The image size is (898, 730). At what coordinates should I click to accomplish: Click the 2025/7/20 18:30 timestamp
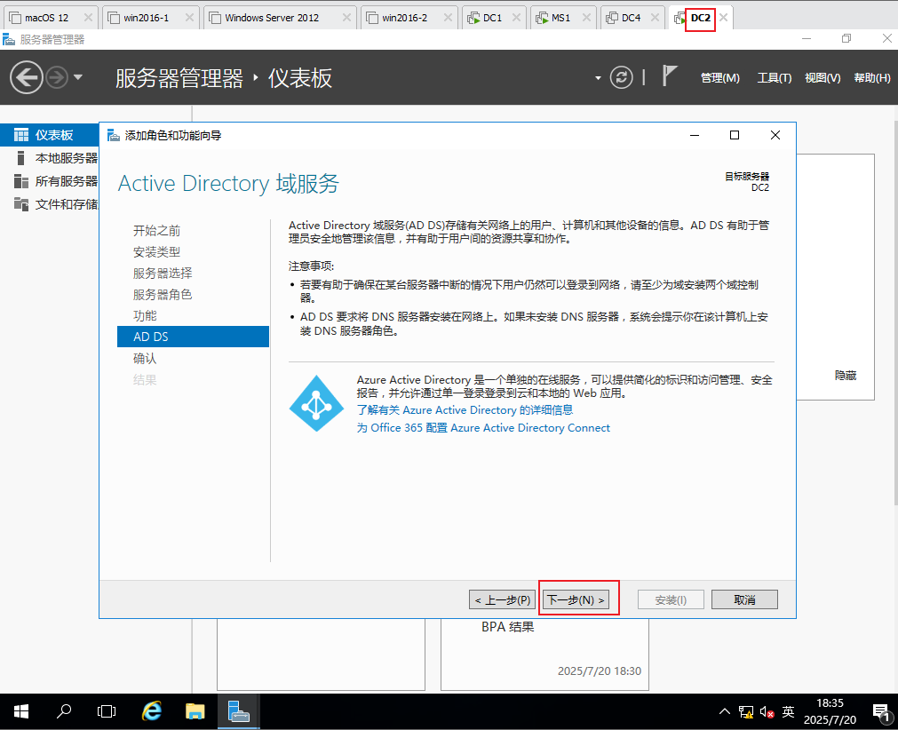(600, 671)
